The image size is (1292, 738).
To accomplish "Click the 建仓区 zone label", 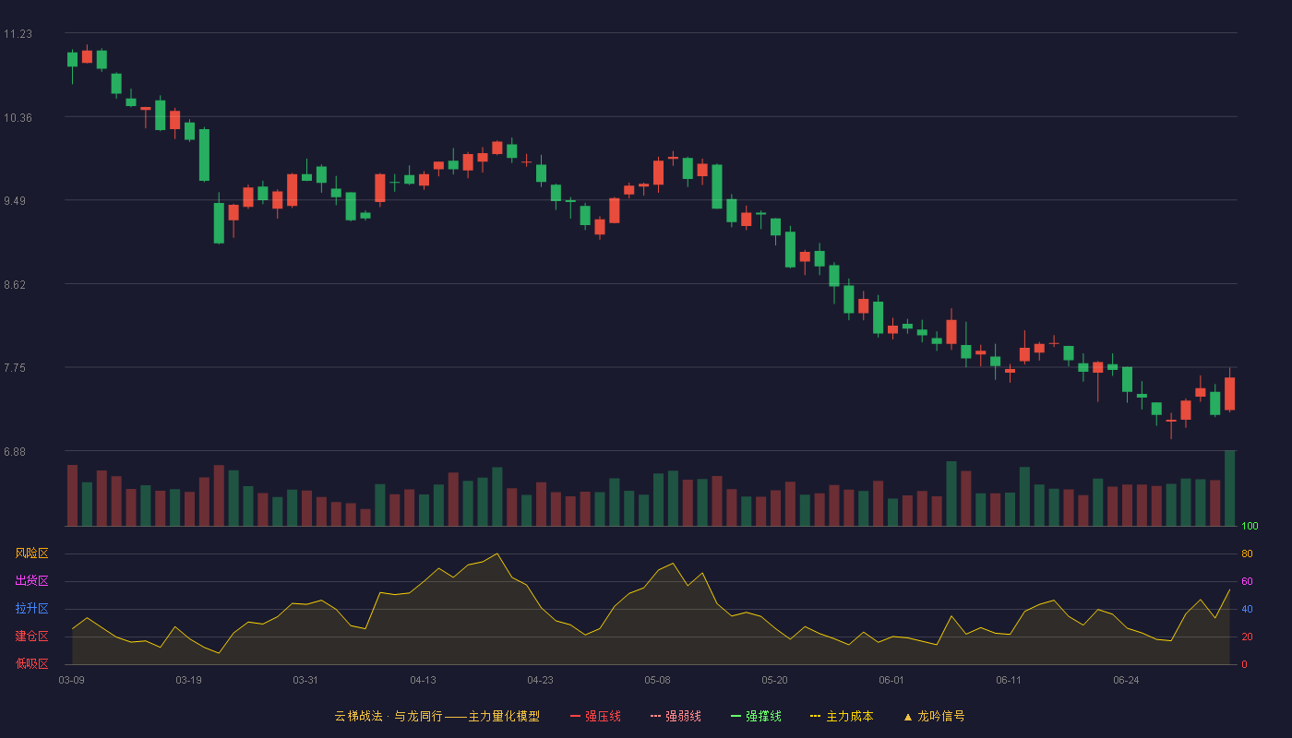I will tap(32, 637).
